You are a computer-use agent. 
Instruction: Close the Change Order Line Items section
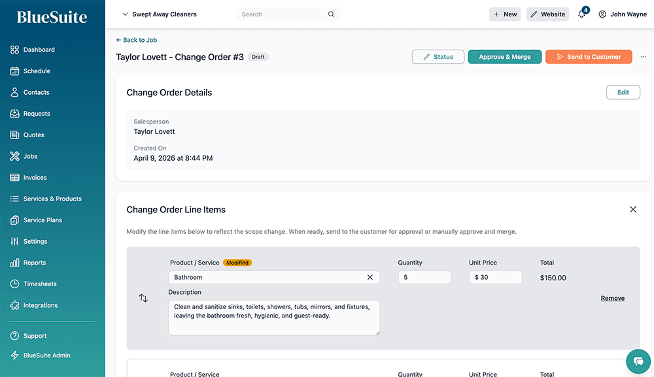[633, 210]
